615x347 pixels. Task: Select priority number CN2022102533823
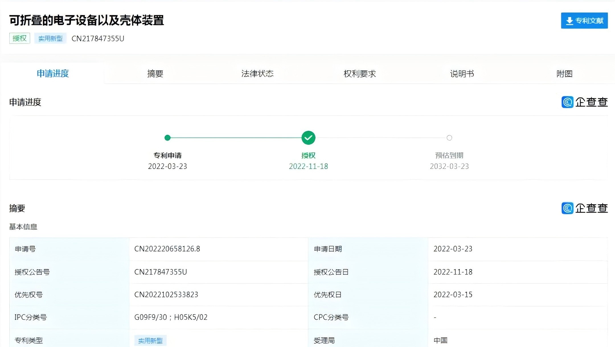[x=166, y=295]
